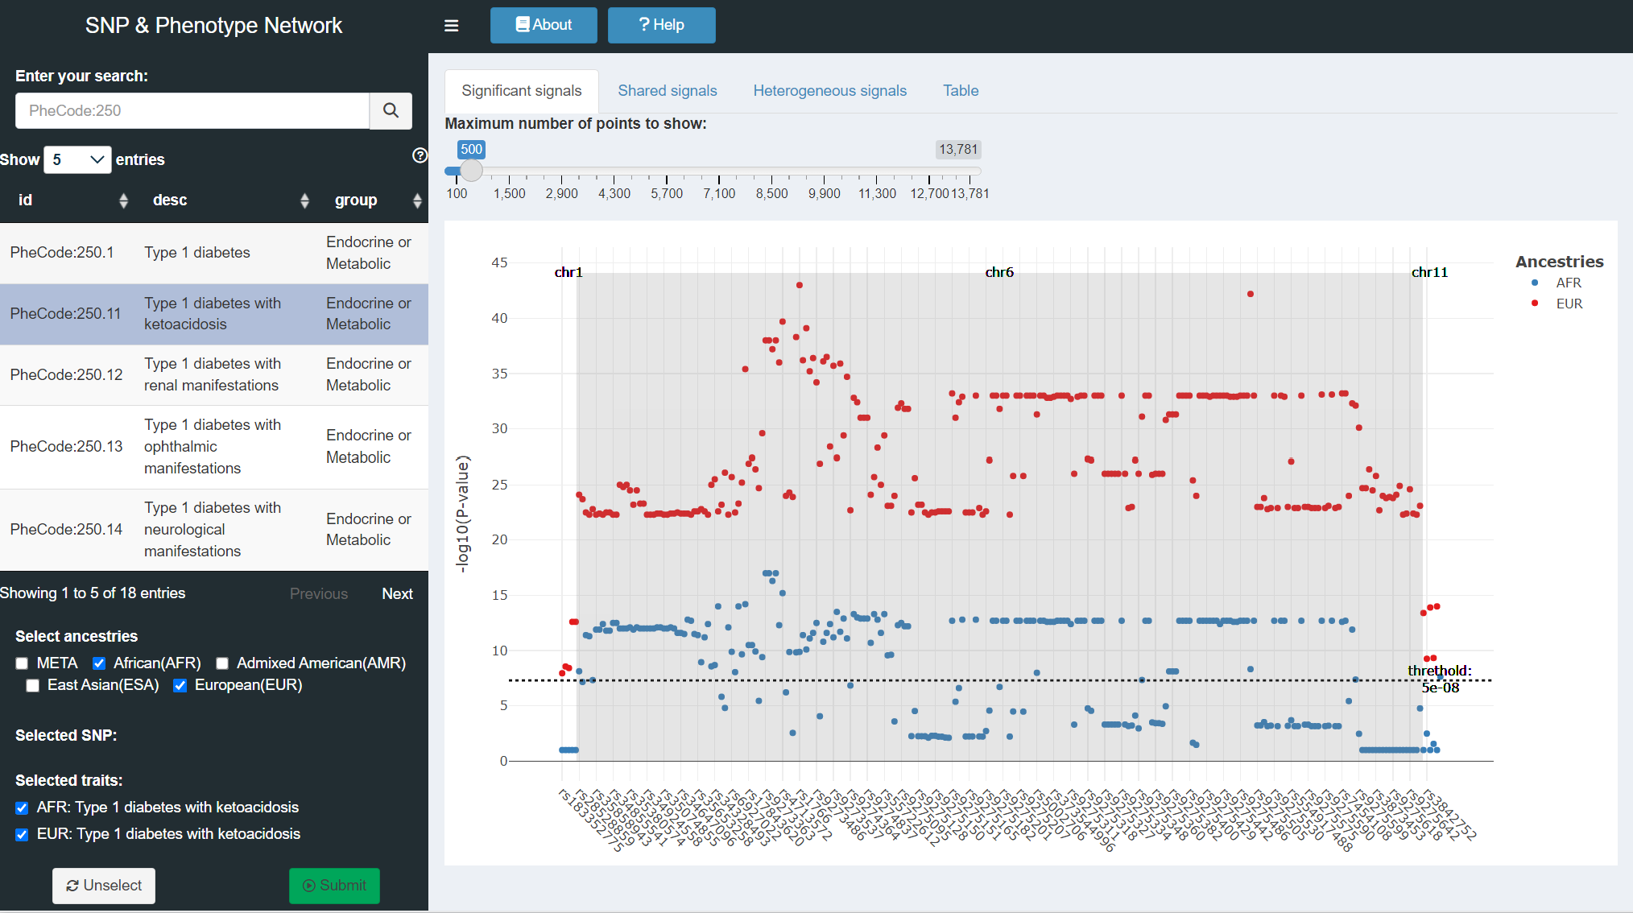Sort table by group column arrows
The height and width of the screenshot is (913, 1633).
pyautogui.click(x=416, y=200)
